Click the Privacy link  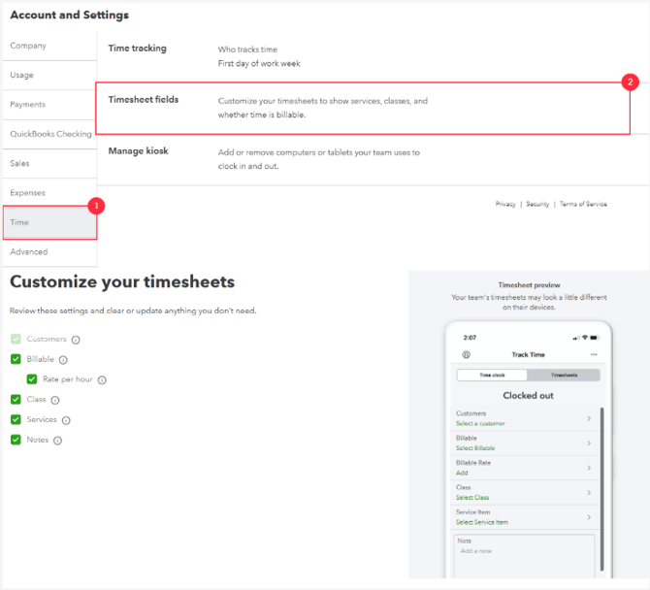[x=505, y=204]
